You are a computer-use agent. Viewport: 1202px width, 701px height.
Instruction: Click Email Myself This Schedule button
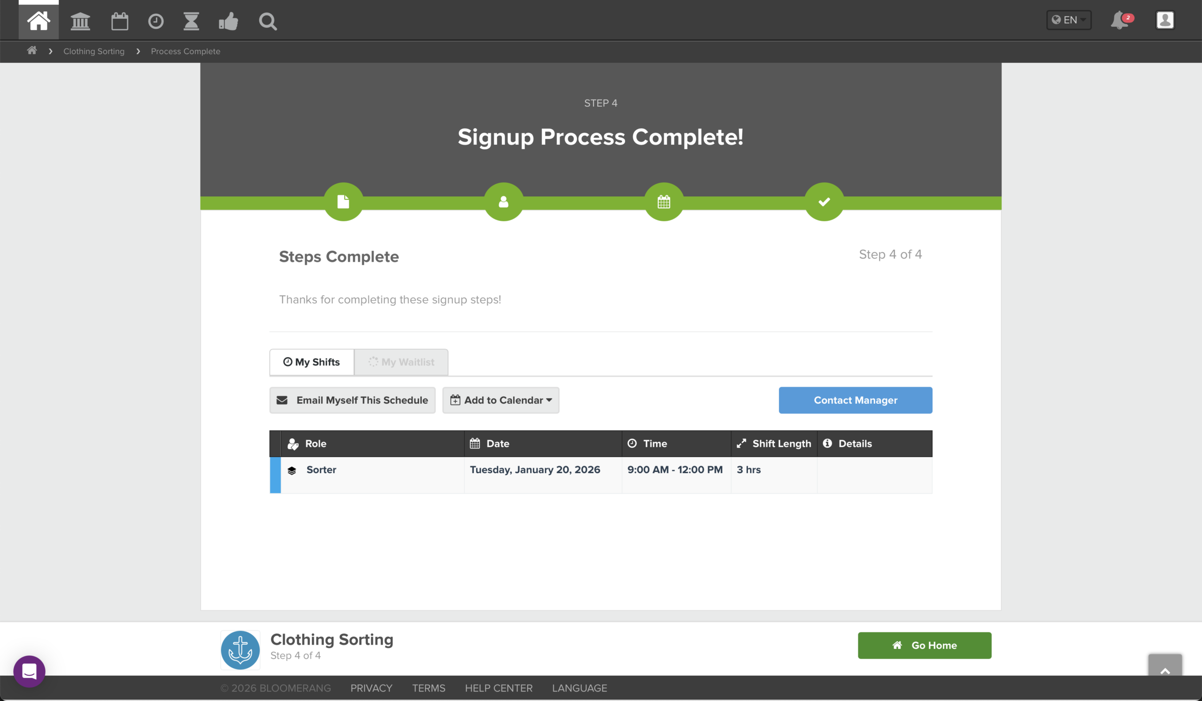(x=352, y=400)
